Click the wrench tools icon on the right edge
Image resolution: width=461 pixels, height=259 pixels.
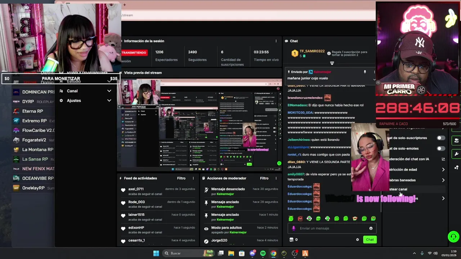coord(456,154)
